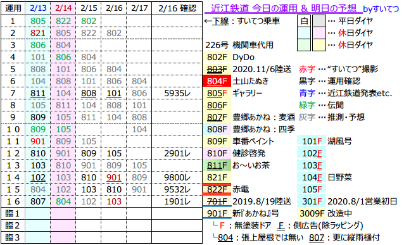This screenshot has width=404, height=245.
Task: Click the 日野菜 label
Action: [339, 177]
